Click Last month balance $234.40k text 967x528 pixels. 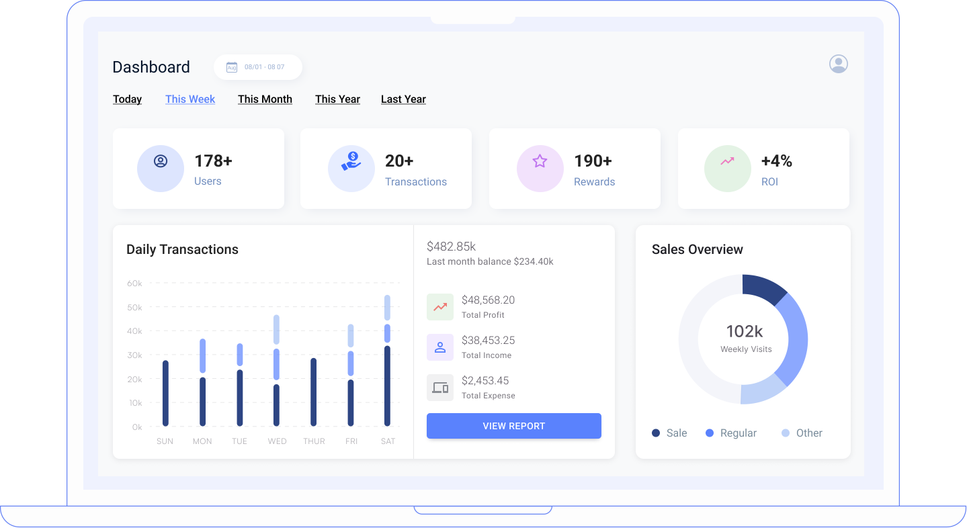(x=490, y=261)
